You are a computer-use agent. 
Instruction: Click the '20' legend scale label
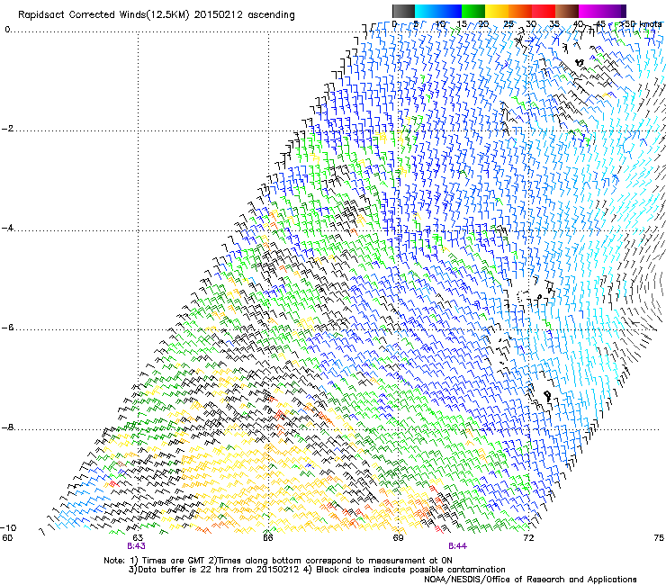484,24
